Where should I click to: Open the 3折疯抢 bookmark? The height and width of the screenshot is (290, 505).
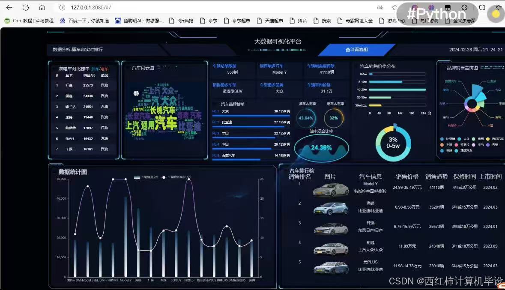181,21
